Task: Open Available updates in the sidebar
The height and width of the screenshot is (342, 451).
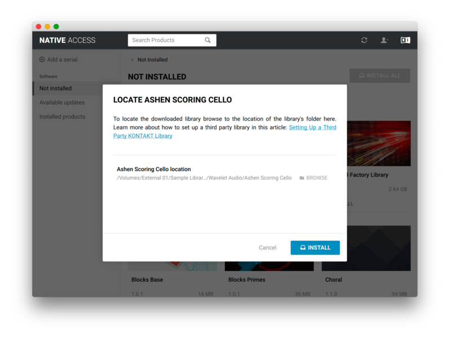Action: click(x=62, y=103)
